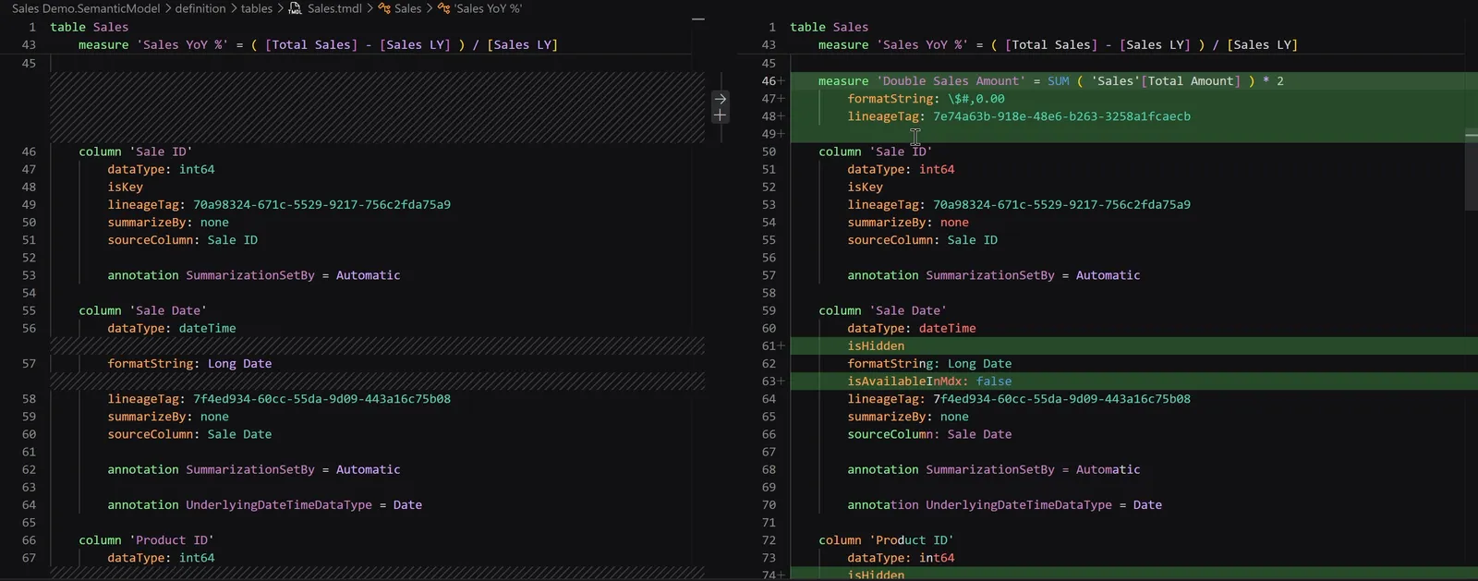This screenshot has width=1478, height=581.
Task: Click the added line measure 'Double Sales Amount'
Action: coord(1050,81)
